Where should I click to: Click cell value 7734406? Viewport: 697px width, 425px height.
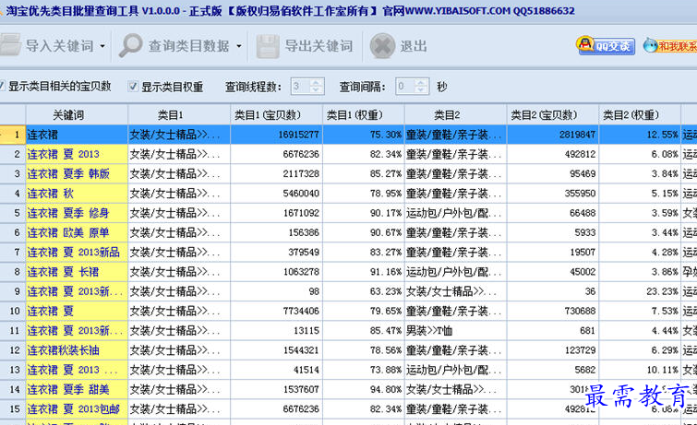[276, 311]
